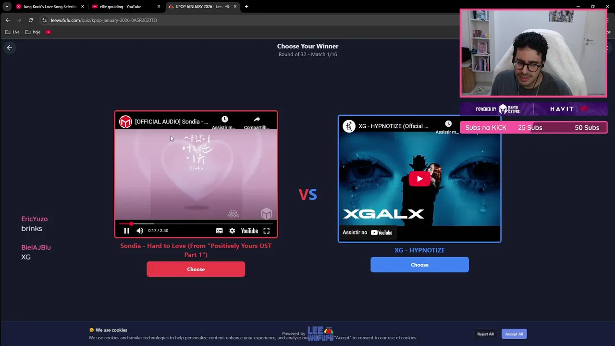Viewport: 615px width, 346px height.
Task: Play the XG HYPNOTIZE video
Action: pos(419,179)
